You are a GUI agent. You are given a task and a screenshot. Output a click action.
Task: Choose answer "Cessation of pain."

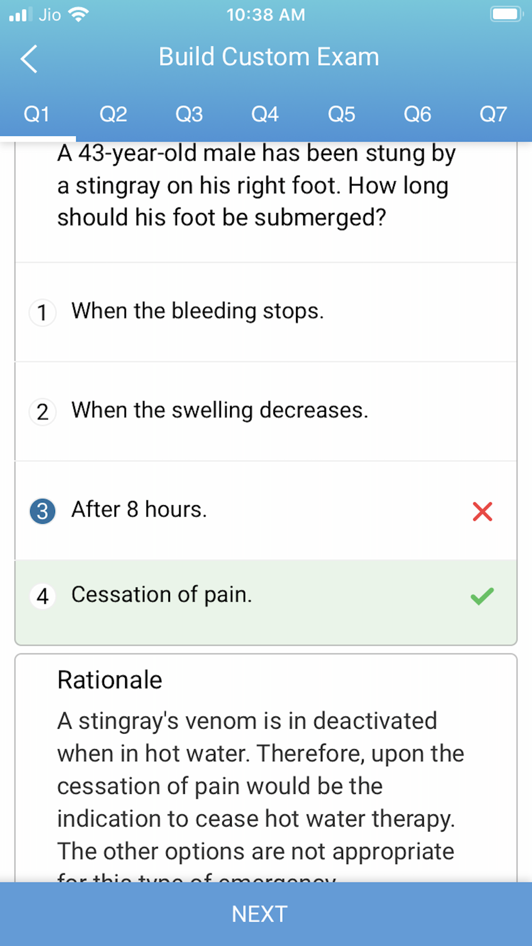162,595
